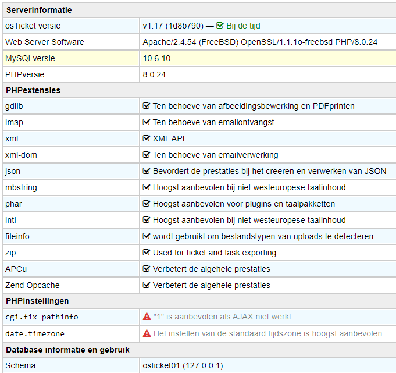Click the Apache/2.4.54 server software value
This screenshot has height=373, width=396.
click(x=260, y=42)
